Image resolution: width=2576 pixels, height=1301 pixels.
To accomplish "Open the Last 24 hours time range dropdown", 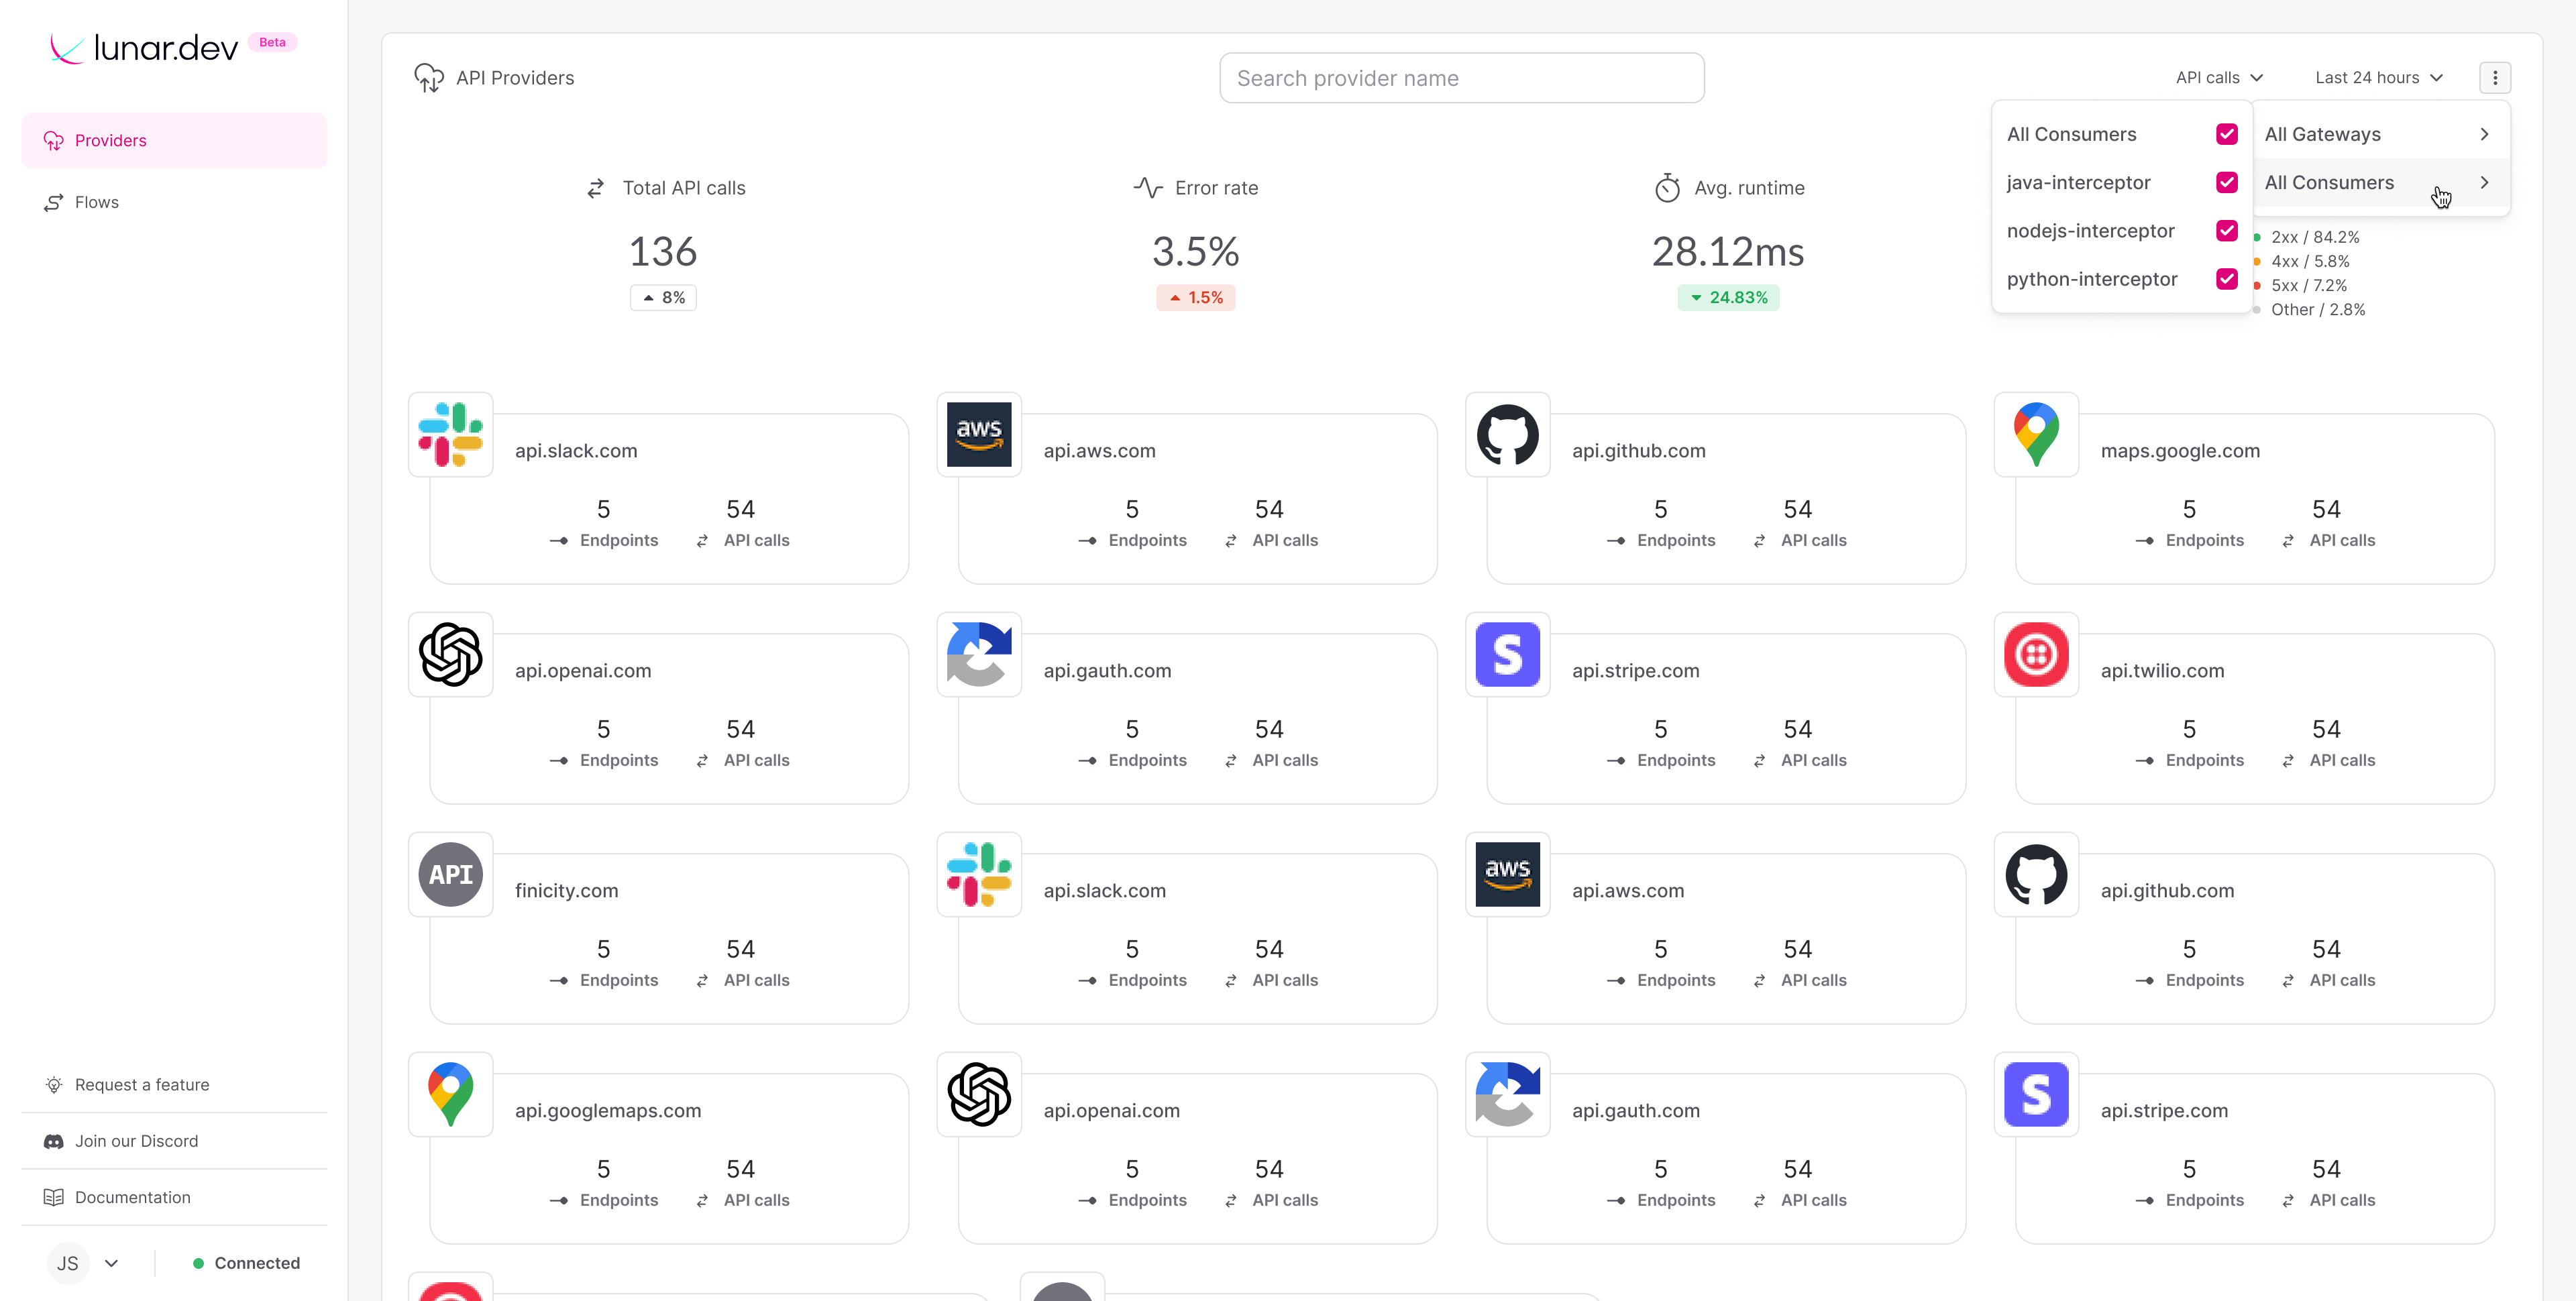I will (2378, 77).
